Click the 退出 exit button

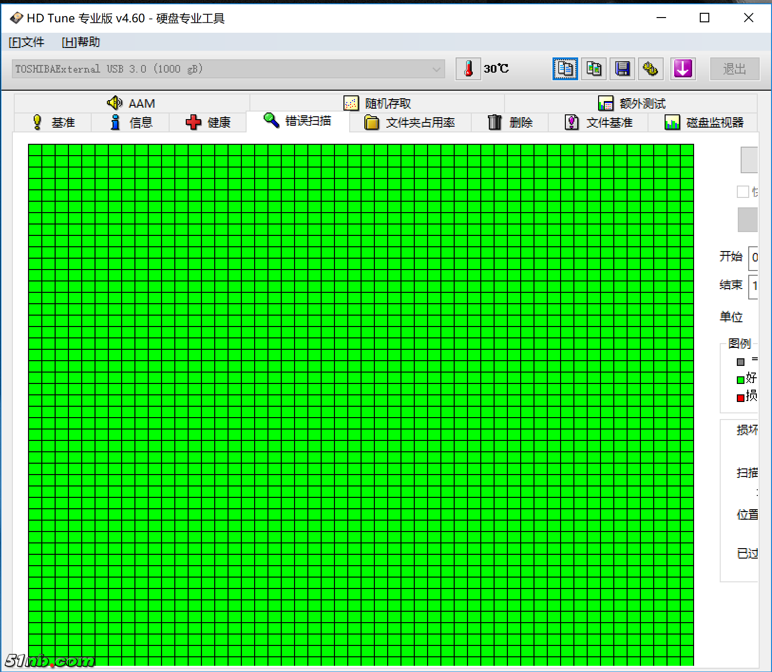point(734,69)
